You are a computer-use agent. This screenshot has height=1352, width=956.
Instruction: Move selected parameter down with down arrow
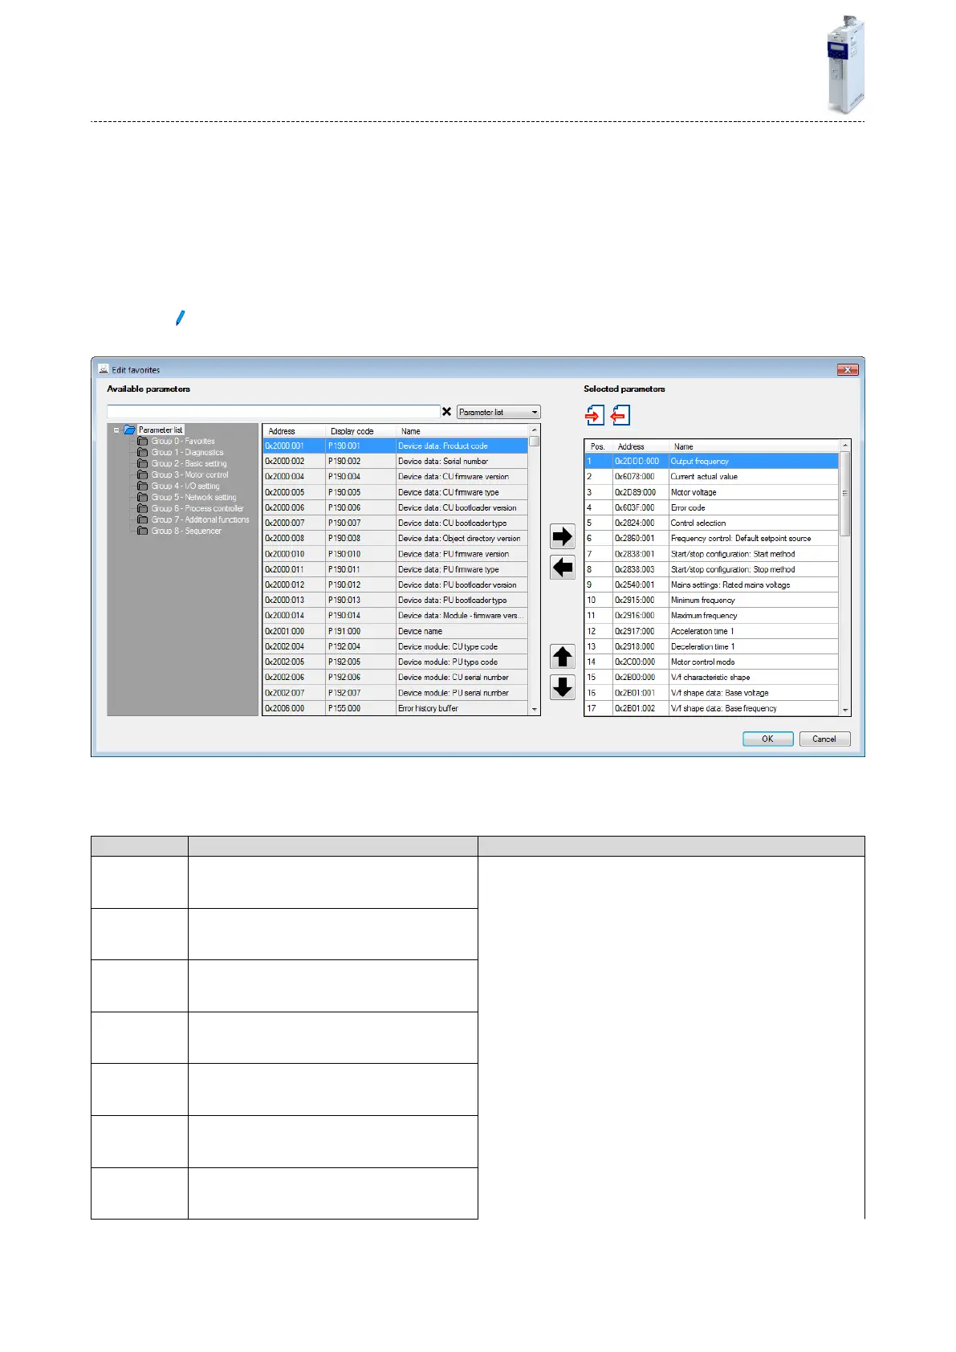(562, 687)
